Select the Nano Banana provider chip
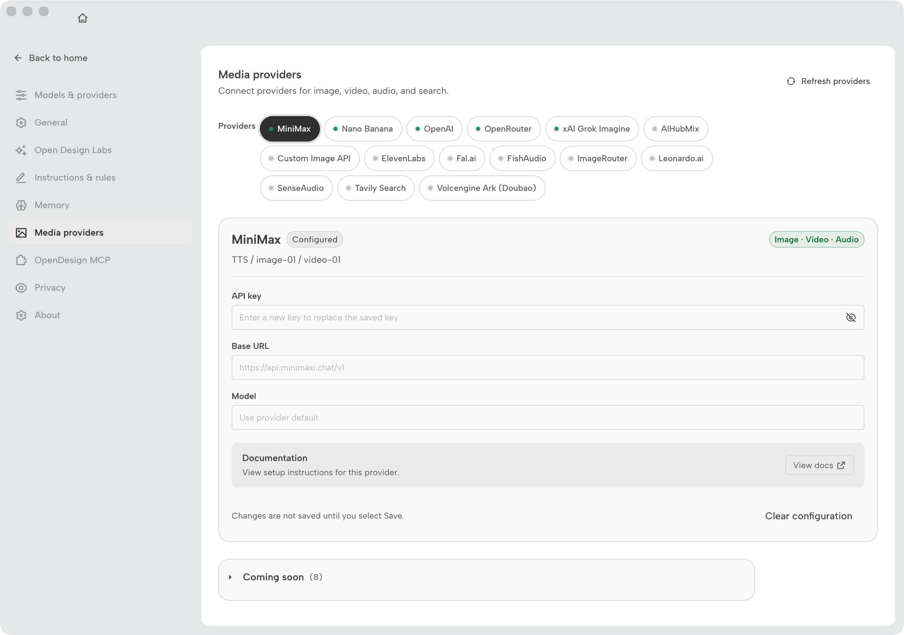904x635 pixels. pyautogui.click(x=363, y=129)
